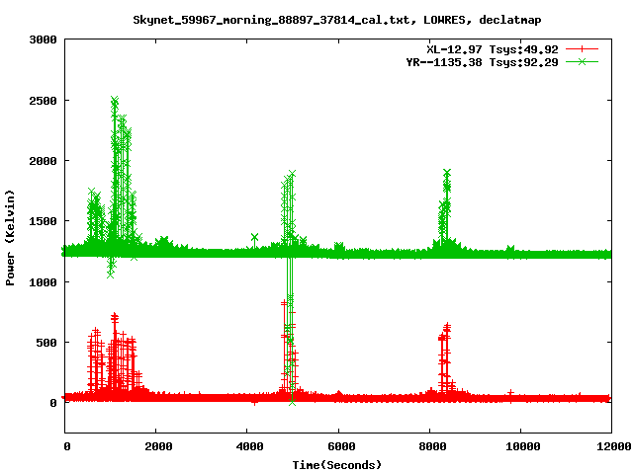The width and height of the screenshot is (633, 474).
Task: Select the XL-12.97 Tsys:49.92 legend label
Action: [x=493, y=49]
